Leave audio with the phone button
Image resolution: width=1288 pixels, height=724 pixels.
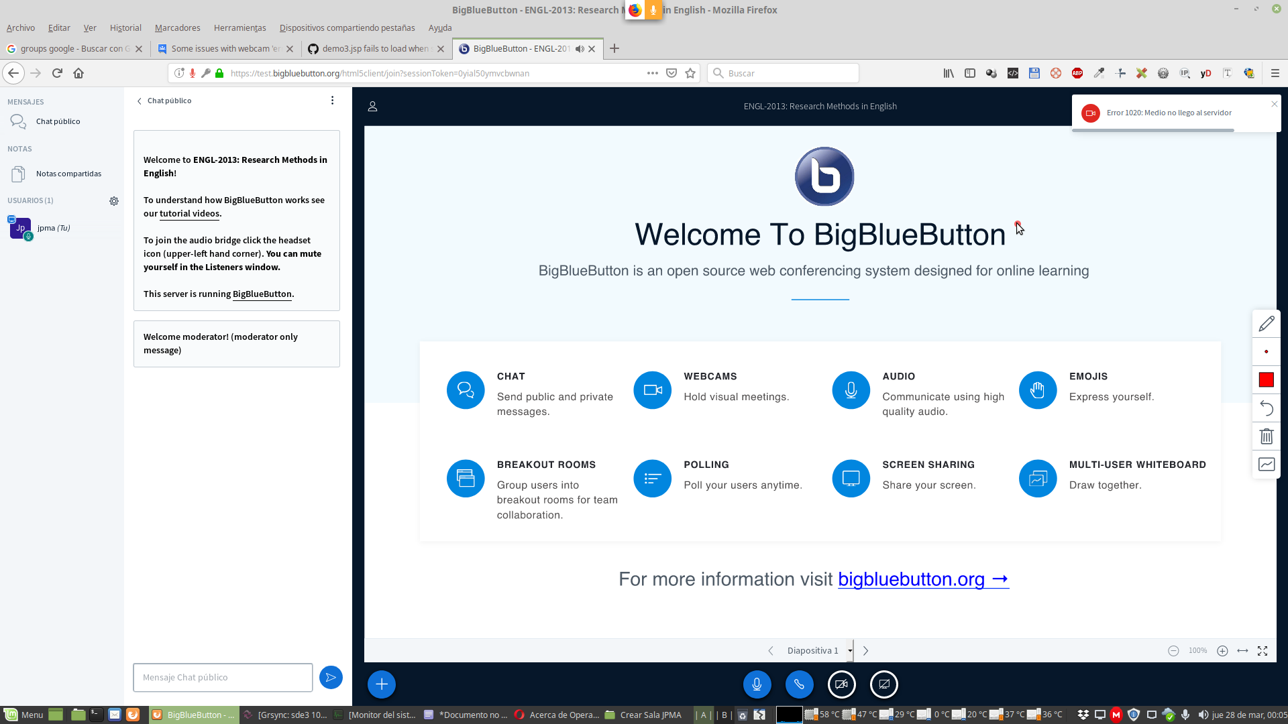pyautogui.click(x=799, y=684)
